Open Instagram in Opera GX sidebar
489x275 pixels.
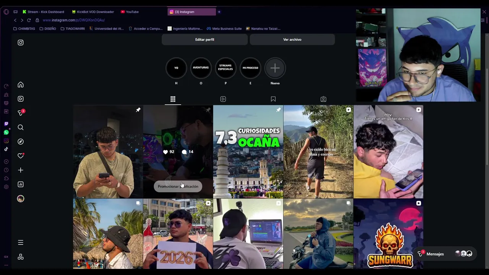[6, 141]
